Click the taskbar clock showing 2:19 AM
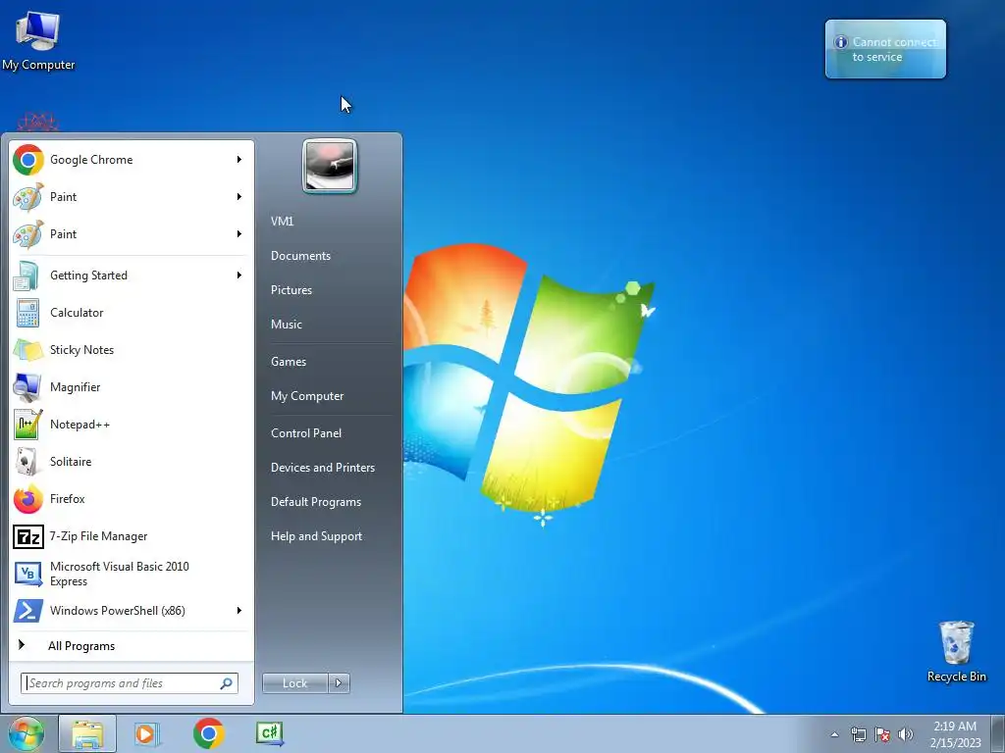Viewport: 1005px width, 753px height. tap(955, 734)
